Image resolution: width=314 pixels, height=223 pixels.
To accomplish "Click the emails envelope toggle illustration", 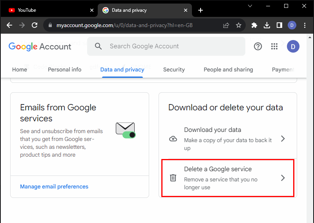I will click(126, 130).
